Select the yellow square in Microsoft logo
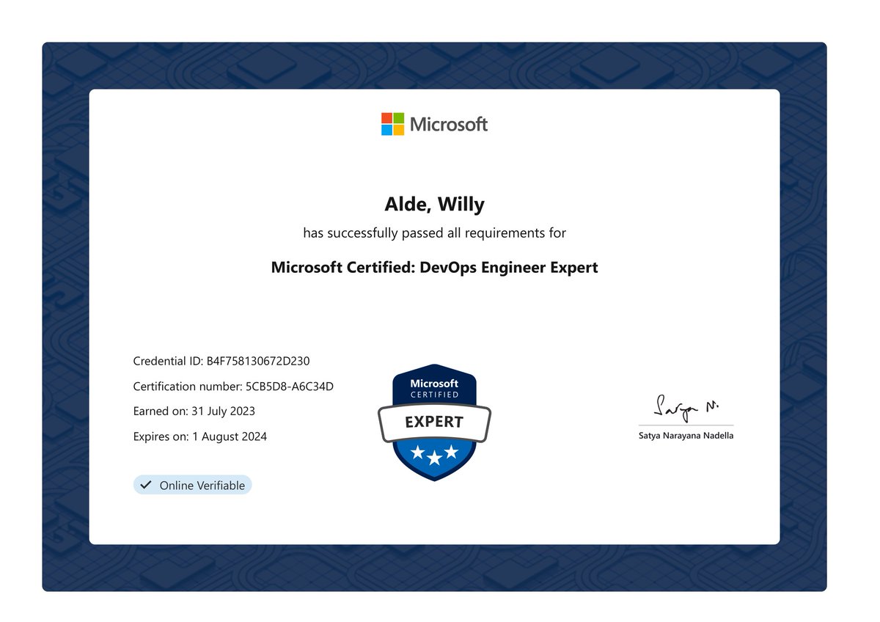Screen dimensions: 880x622 point(398,129)
